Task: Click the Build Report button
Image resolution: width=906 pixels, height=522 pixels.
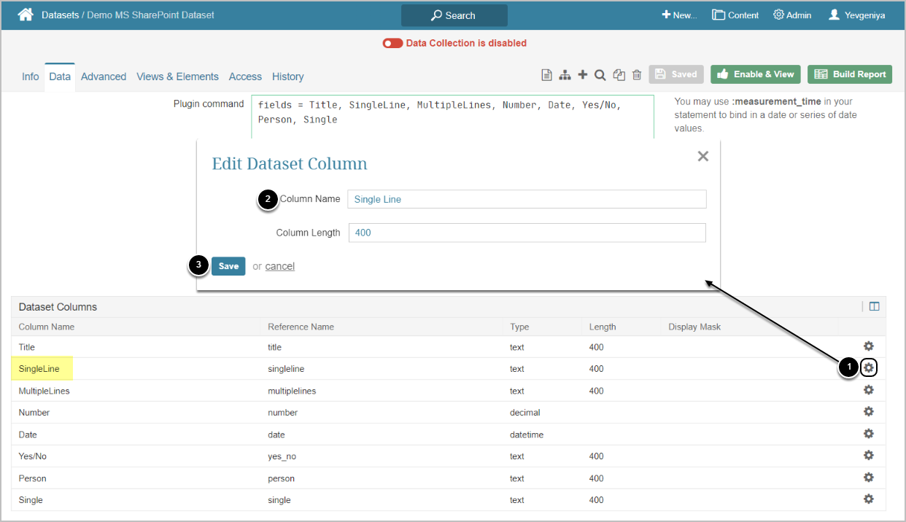Action: click(x=849, y=74)
